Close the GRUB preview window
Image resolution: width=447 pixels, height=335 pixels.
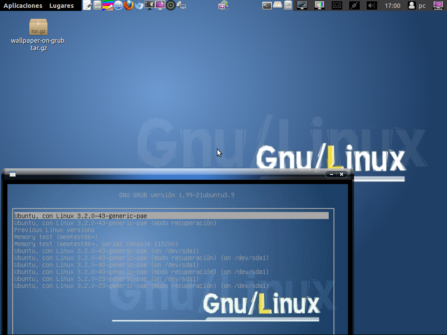click(x=341, y=174)
